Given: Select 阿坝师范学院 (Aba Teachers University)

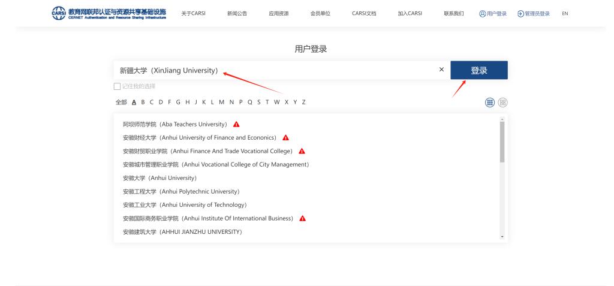Looking at the screenshot, I should tap(175, 124).
